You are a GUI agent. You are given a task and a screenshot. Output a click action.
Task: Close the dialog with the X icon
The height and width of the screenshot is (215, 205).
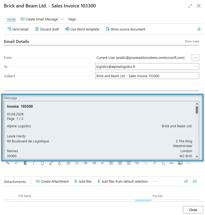tap(199, 6)
